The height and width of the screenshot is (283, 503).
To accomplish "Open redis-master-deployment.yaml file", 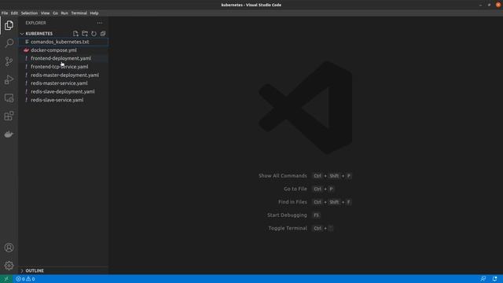I will click(x=64, y=75).
